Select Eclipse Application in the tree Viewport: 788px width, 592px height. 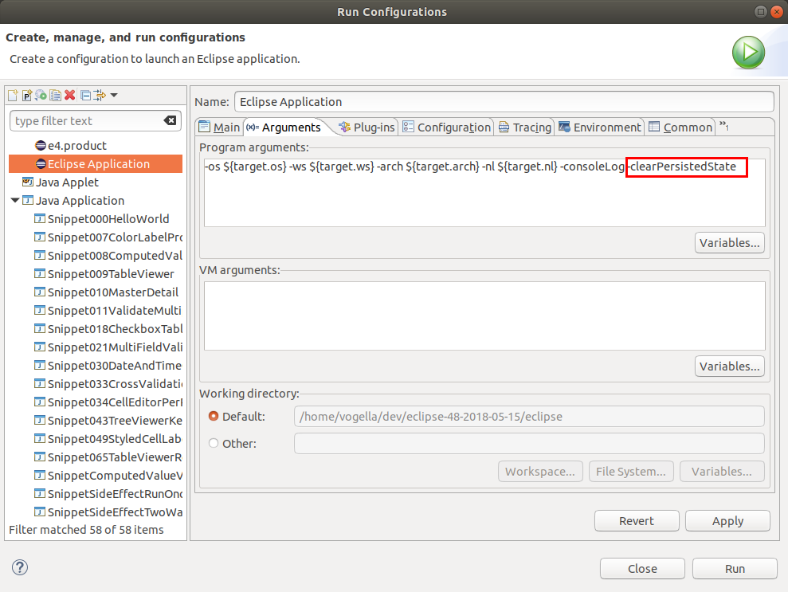(96, 164)
